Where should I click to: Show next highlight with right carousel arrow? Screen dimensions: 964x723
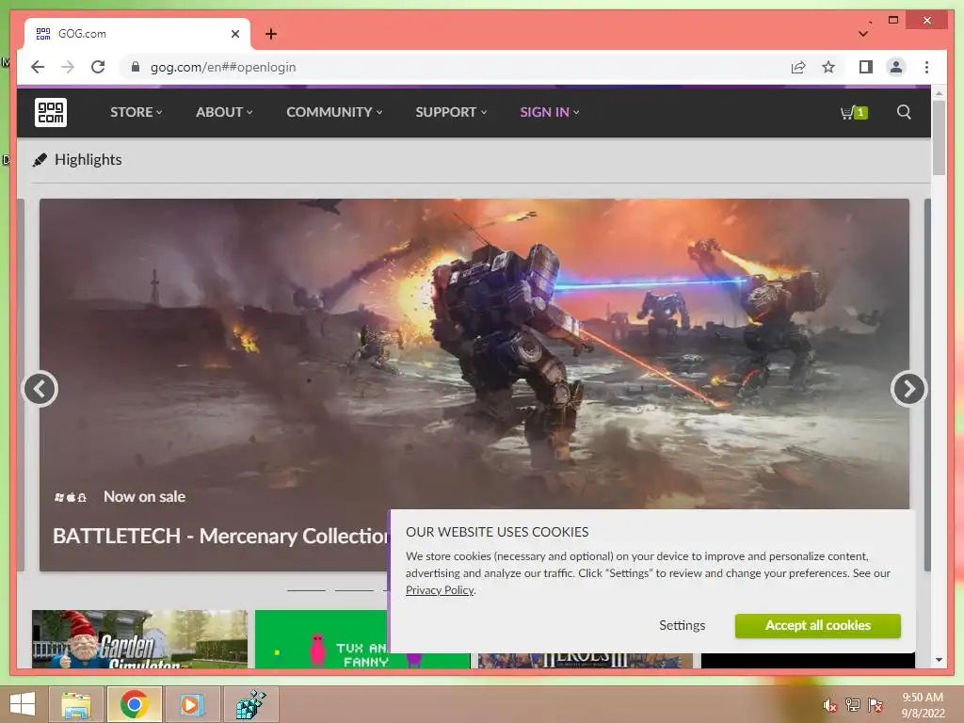[x=908, y=389]
